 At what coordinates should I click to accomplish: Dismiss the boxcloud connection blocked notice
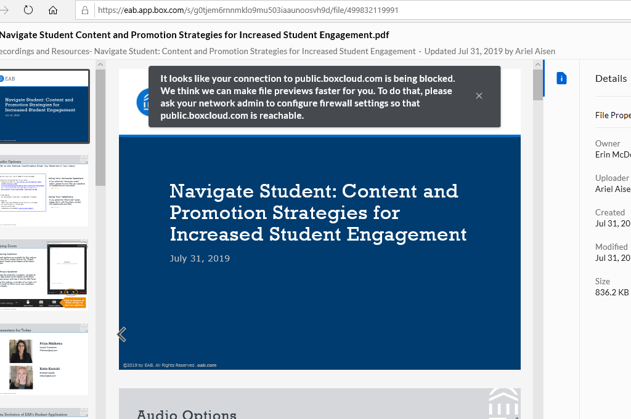[479, 95]
